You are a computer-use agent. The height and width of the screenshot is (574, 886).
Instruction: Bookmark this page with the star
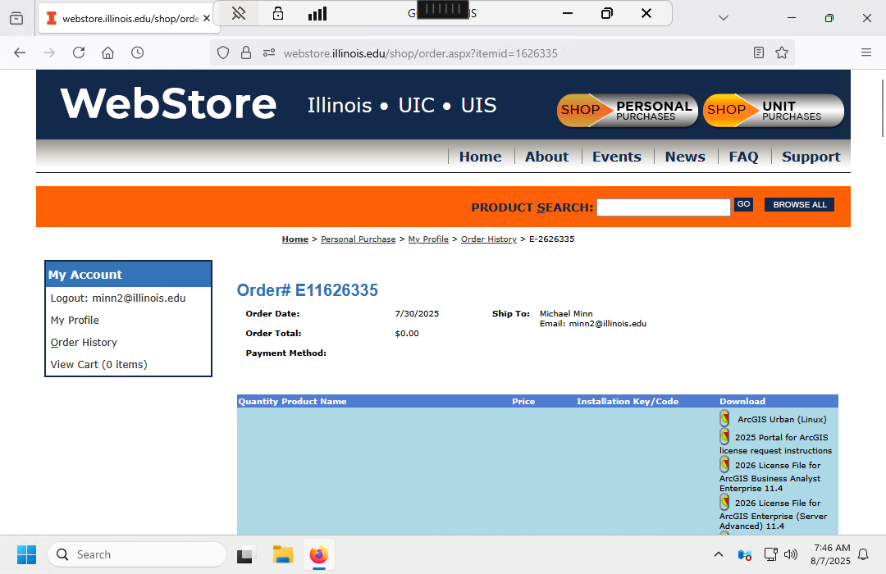782,52
